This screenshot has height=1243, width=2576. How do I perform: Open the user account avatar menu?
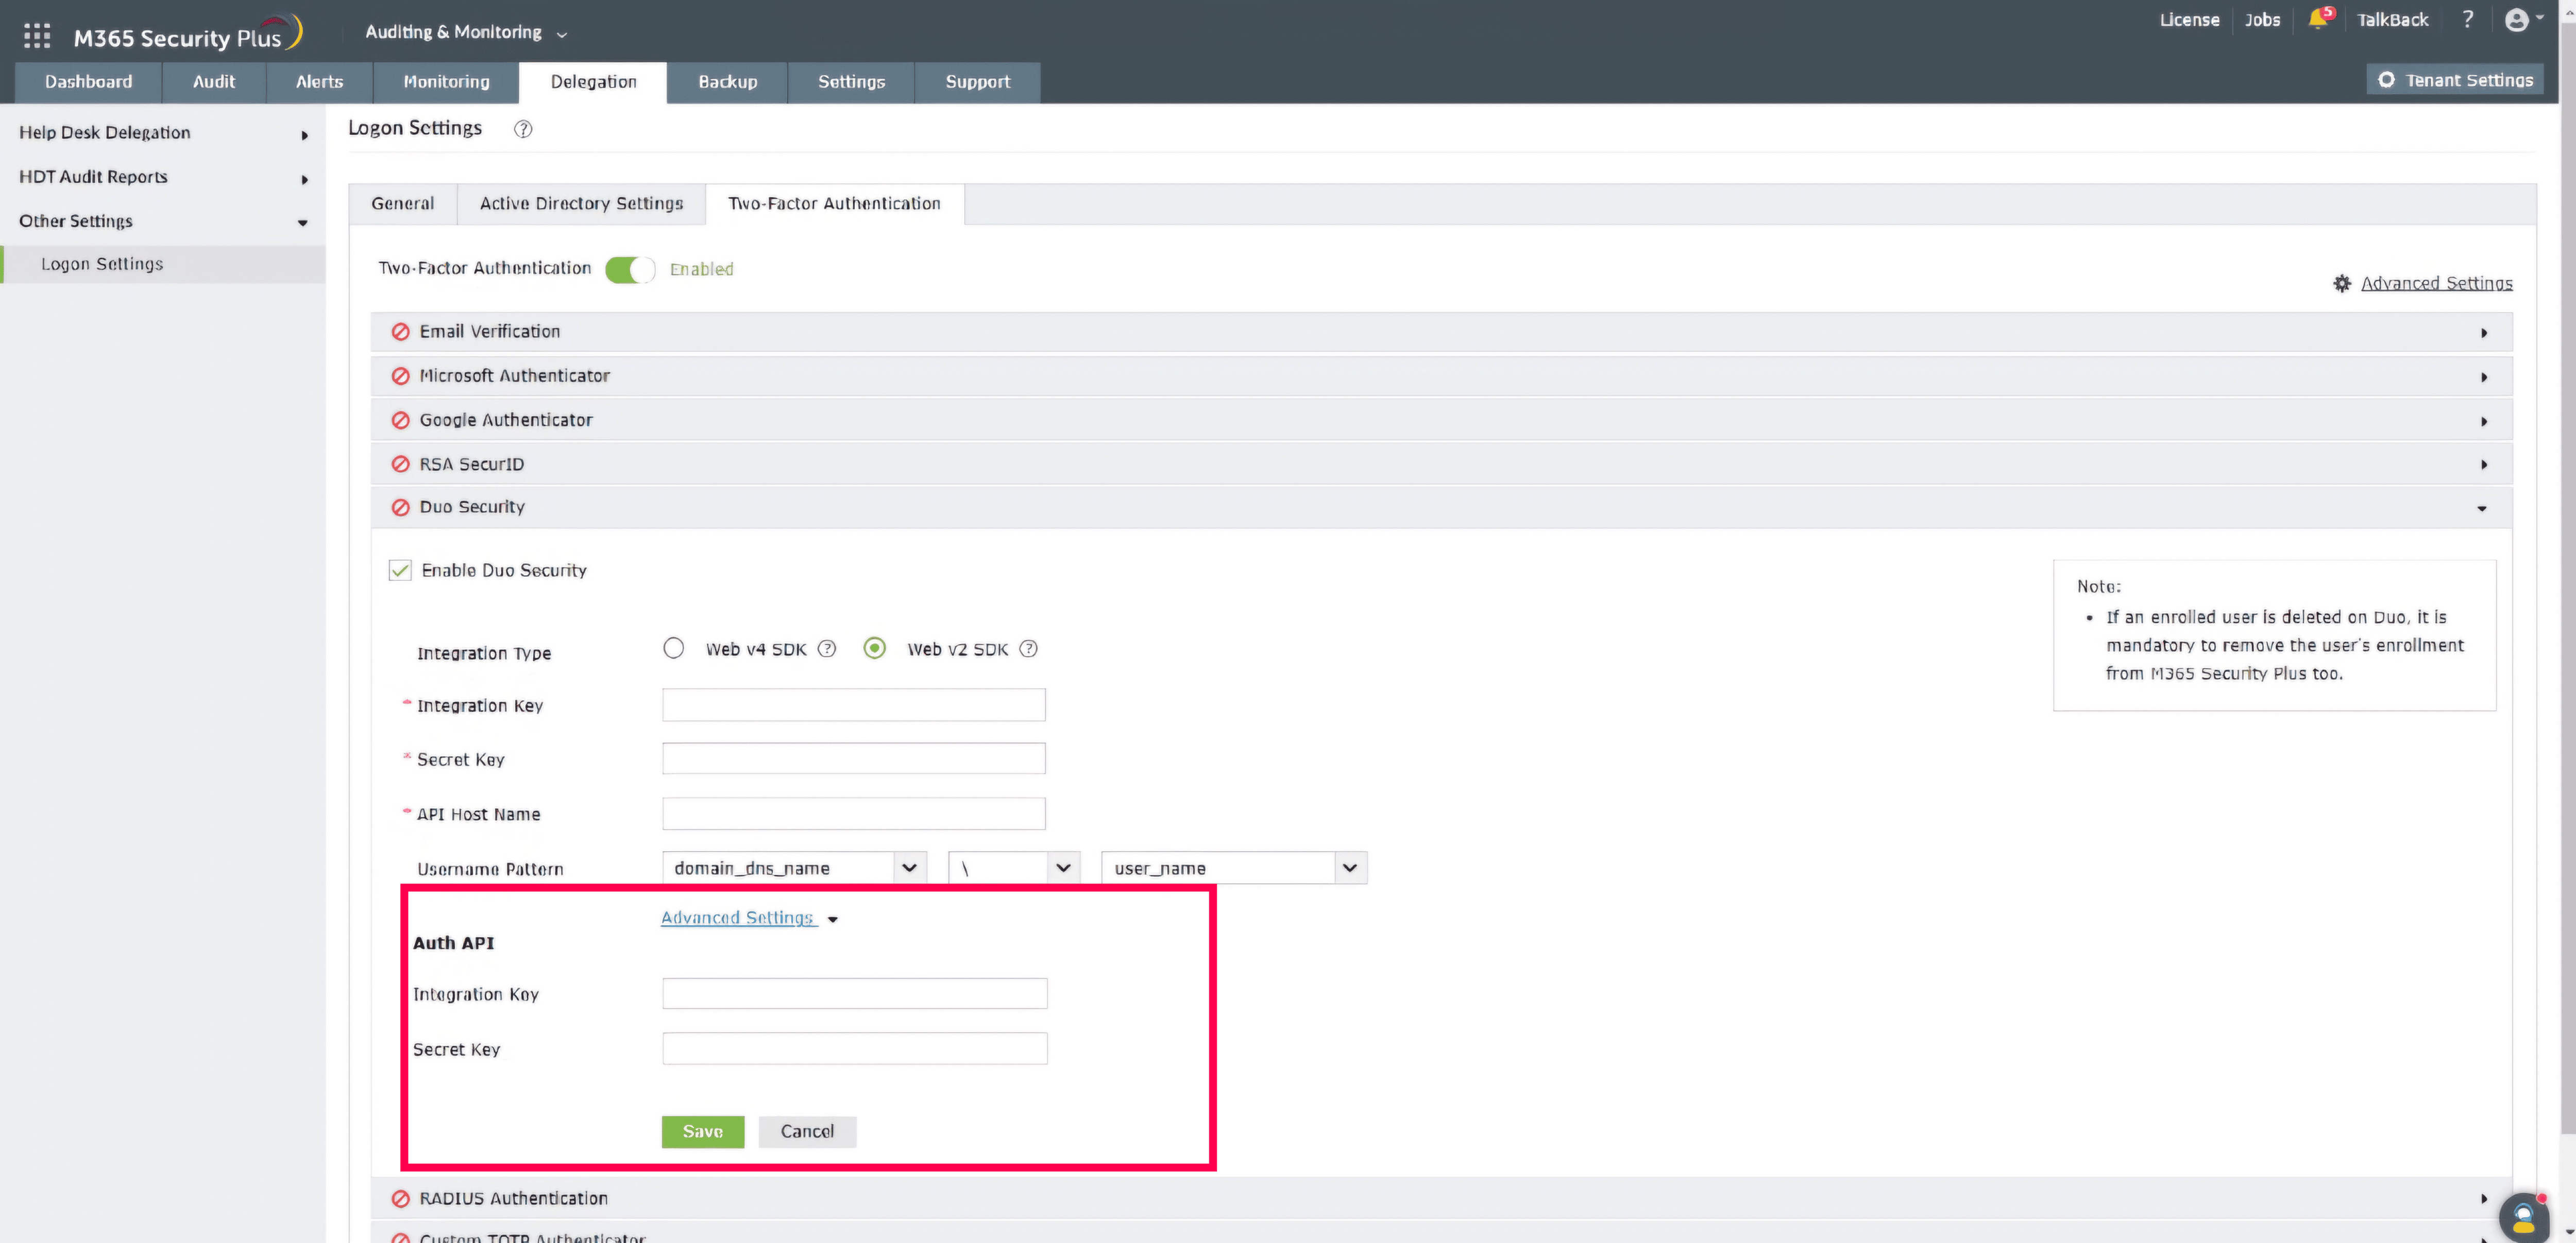pos(2517,20)
